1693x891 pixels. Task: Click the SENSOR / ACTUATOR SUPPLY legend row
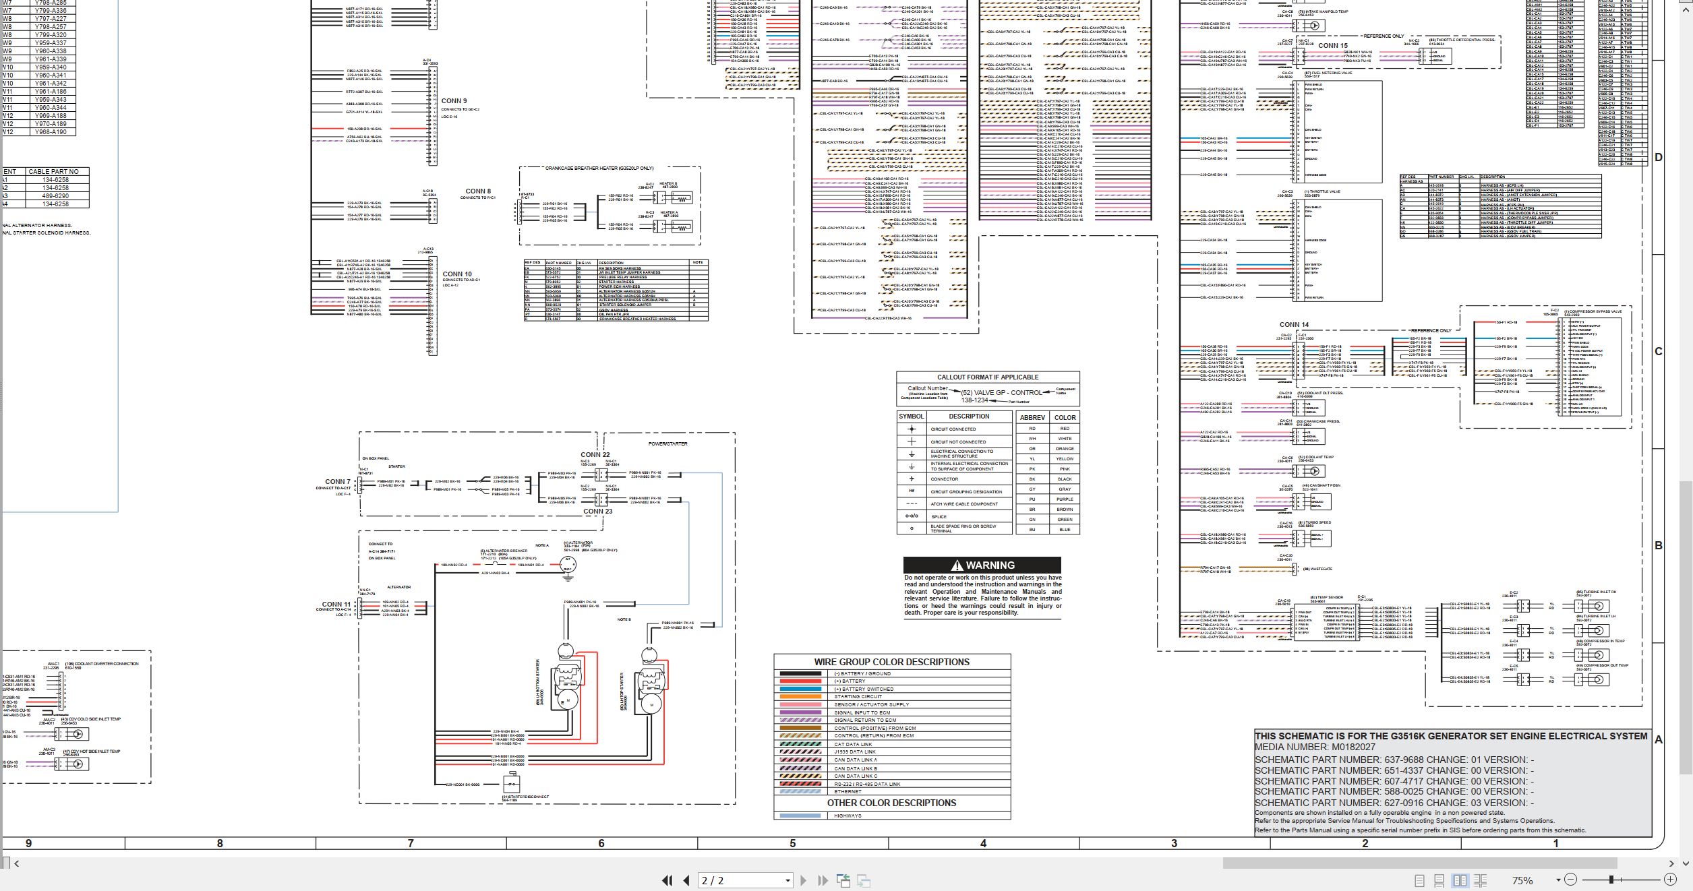click(x=892, y=704)
